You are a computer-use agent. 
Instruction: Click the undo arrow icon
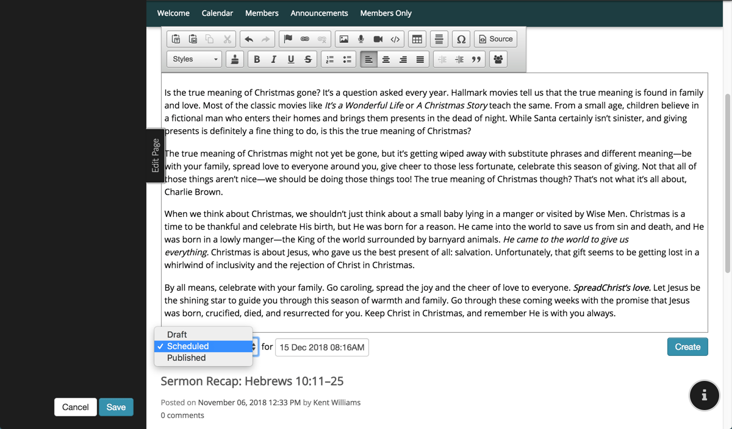pos(249,39)
